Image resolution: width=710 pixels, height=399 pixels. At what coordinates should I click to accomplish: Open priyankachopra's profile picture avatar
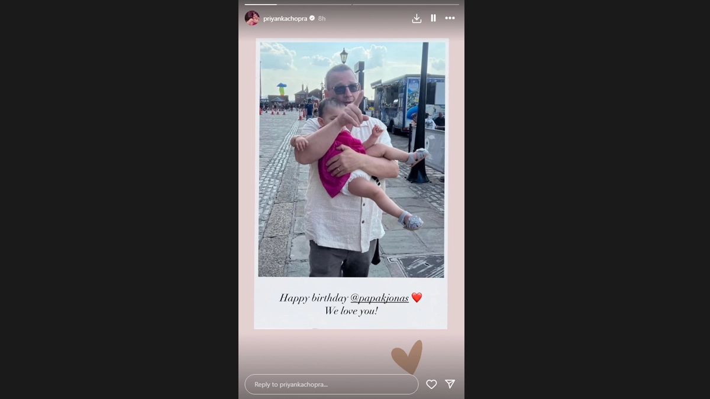(x=252, y=18)
